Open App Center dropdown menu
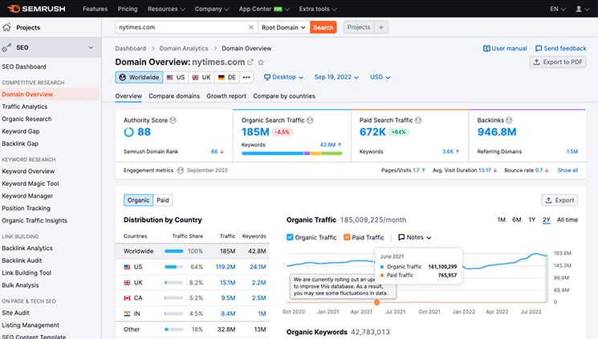Viewport: 598px width, 339px height. tap(264, 9)
